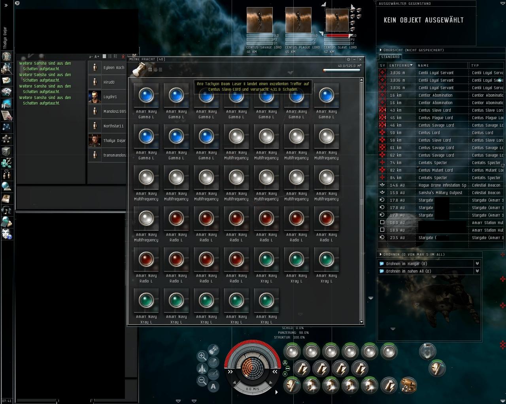This screenshot has height=404, width=506.
Task: Click the zoom-in magnifier on the ship HUD
Action: 202,356
